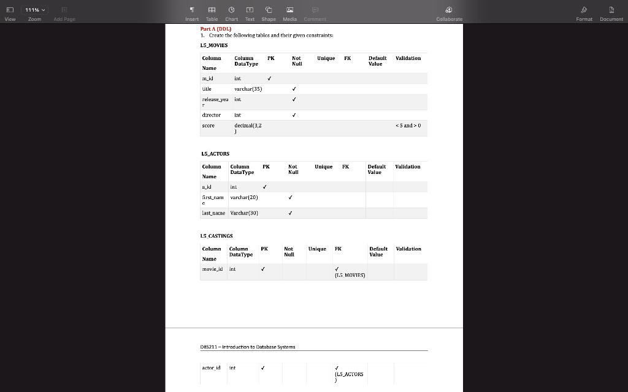
Task: Click the L5_MOVIES table title
Action: (x=215, y=45)
